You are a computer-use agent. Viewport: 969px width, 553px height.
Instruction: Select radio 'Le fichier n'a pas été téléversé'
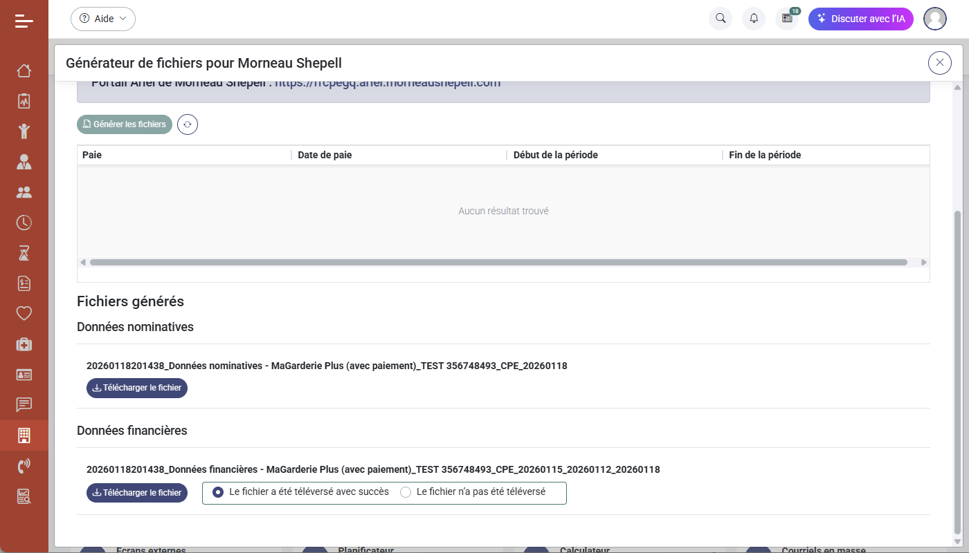(406, 491)
